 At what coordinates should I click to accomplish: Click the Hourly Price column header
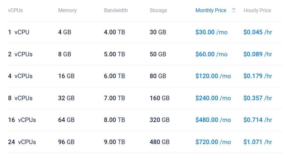(x=257, y=11)
